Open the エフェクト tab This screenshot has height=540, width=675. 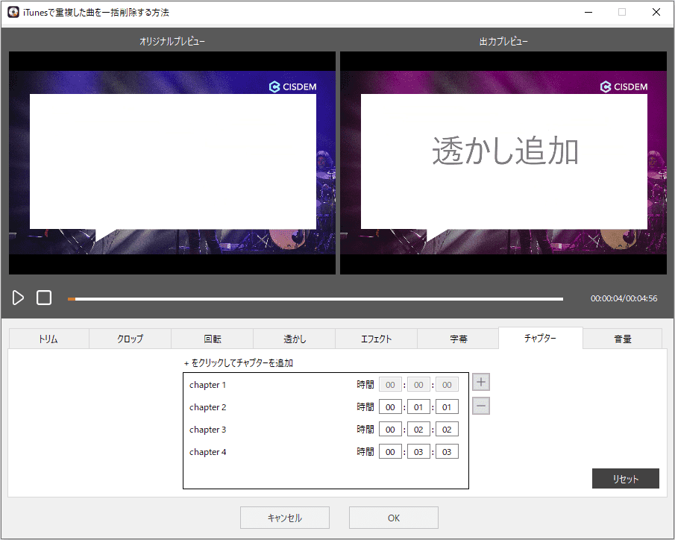coord(376,339)
